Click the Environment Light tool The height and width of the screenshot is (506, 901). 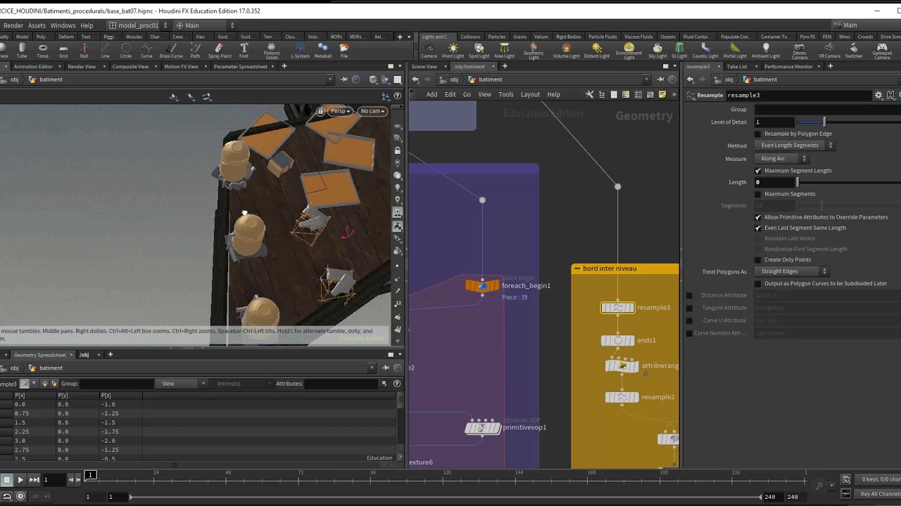pos(629,51)
